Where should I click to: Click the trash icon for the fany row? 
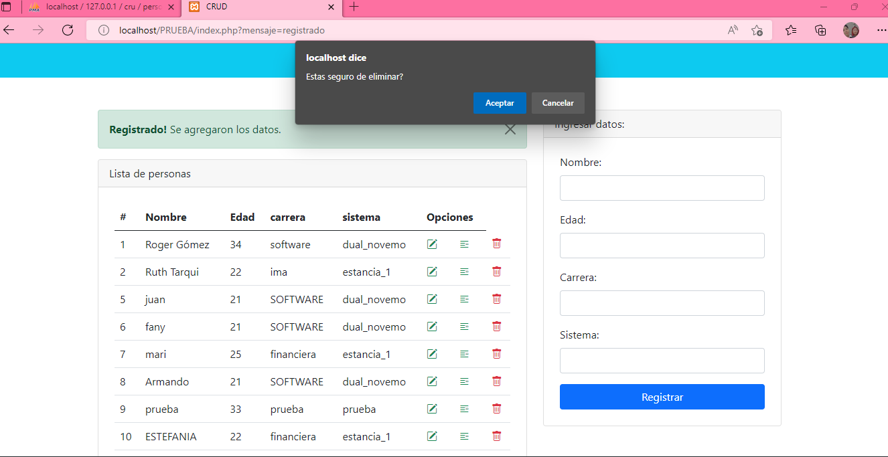(x=496, y=326)
